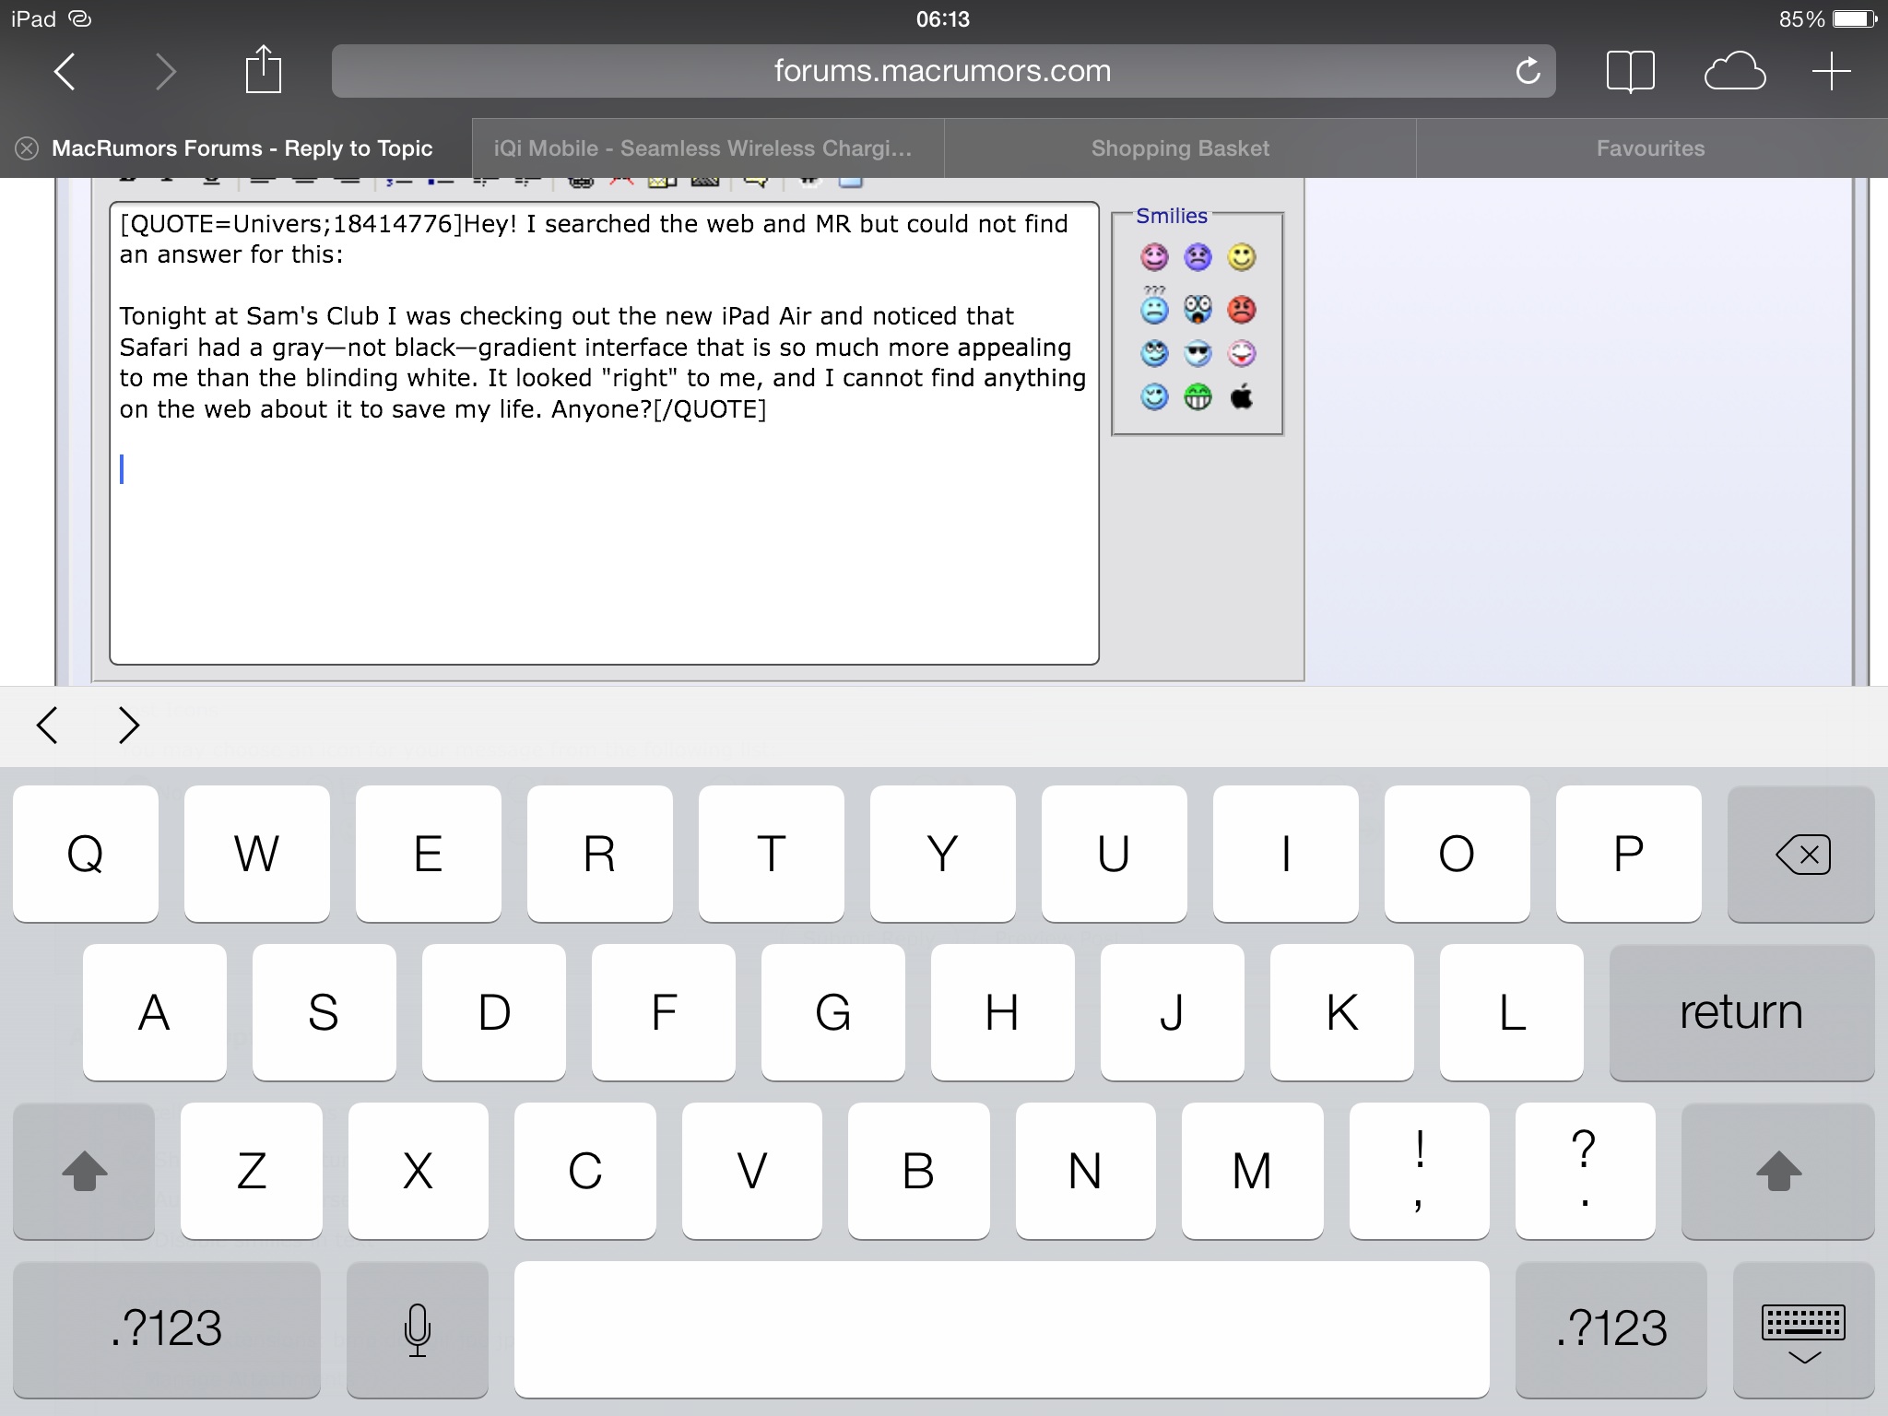Viewport: 1888px width, 1416px height.
Task: Go back in Safari history
Action: 65,72
